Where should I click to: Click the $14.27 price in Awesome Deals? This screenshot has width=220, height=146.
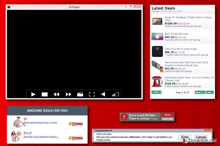(28, 133)
